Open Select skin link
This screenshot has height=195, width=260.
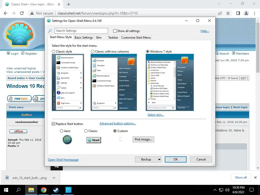click(156, 115)
